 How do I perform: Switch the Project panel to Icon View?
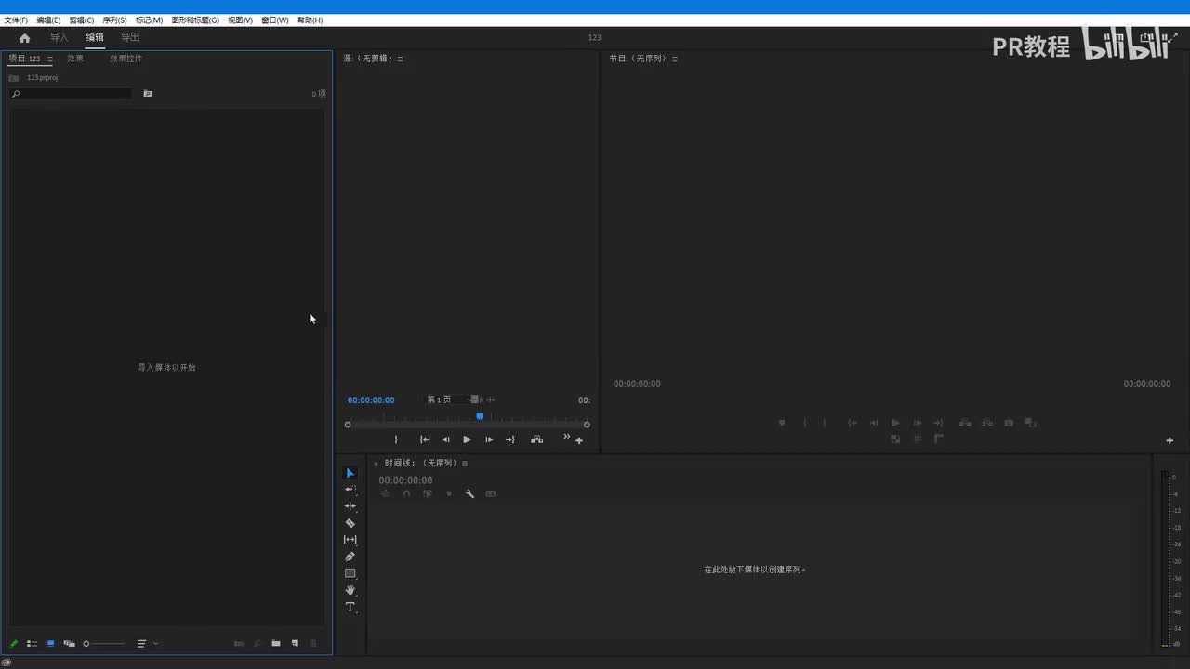tap(50, 643)
